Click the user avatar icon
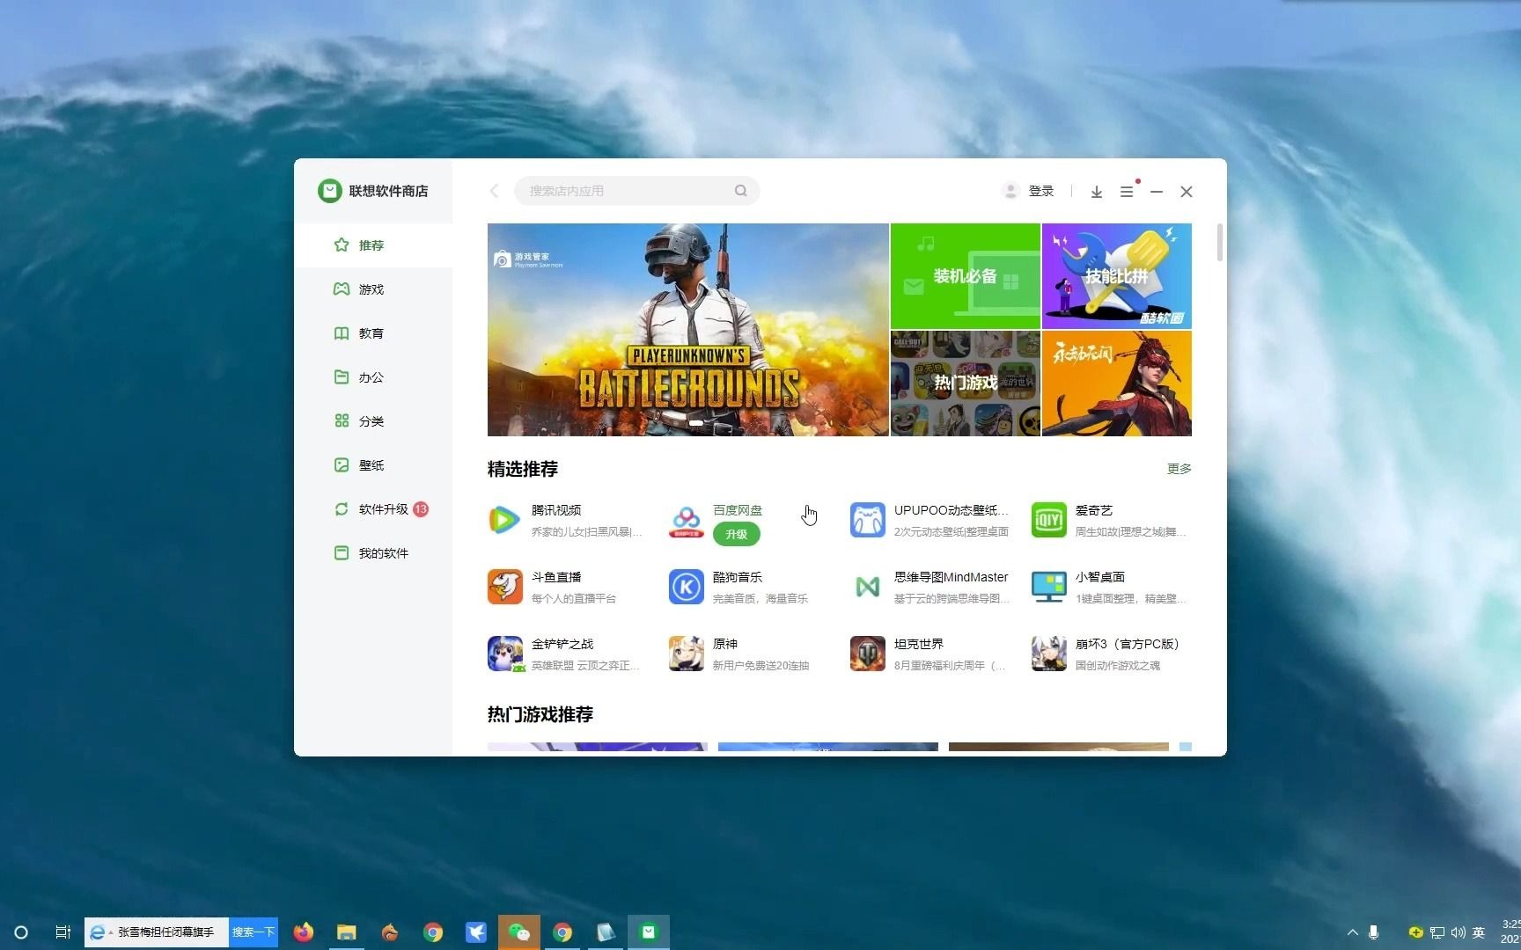This screenshot has width=1521, height=950. pyautogui.click(x=1010, y=191)
